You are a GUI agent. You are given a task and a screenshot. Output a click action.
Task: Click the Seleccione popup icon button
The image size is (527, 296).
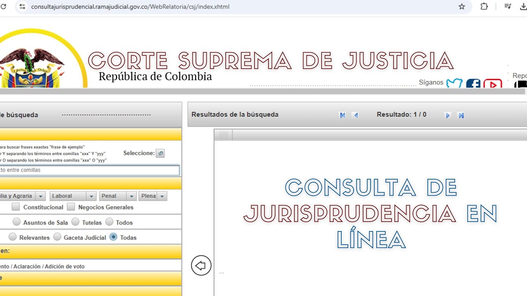(161, 153)
